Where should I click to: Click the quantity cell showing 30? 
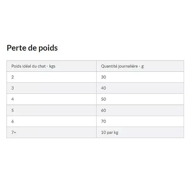click(140, 77)
